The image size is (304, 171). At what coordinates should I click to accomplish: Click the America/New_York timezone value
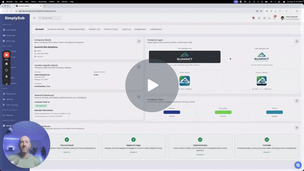click(42, 86)
